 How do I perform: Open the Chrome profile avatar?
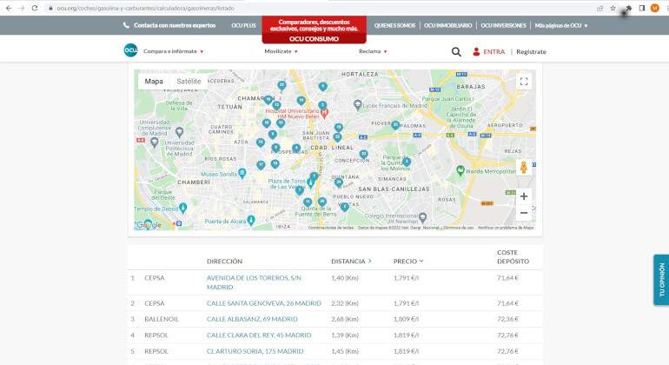(654, 8)
